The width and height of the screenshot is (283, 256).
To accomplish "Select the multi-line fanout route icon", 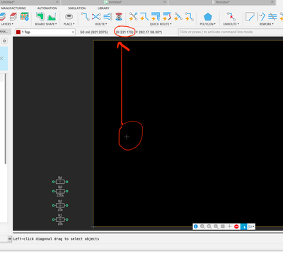I will point(108,16).
